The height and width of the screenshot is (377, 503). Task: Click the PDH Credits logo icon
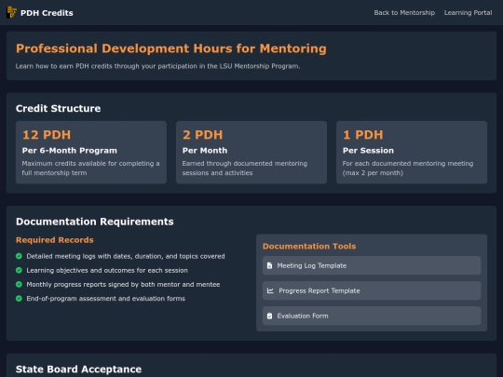pyautogui.click(x=11, y=12)
